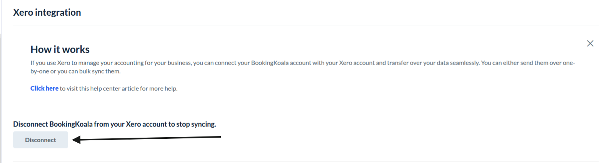Click the gray vertical scrollbar at left edge
The width and height of the screenshot is (599, 163).
pos(1,96)
